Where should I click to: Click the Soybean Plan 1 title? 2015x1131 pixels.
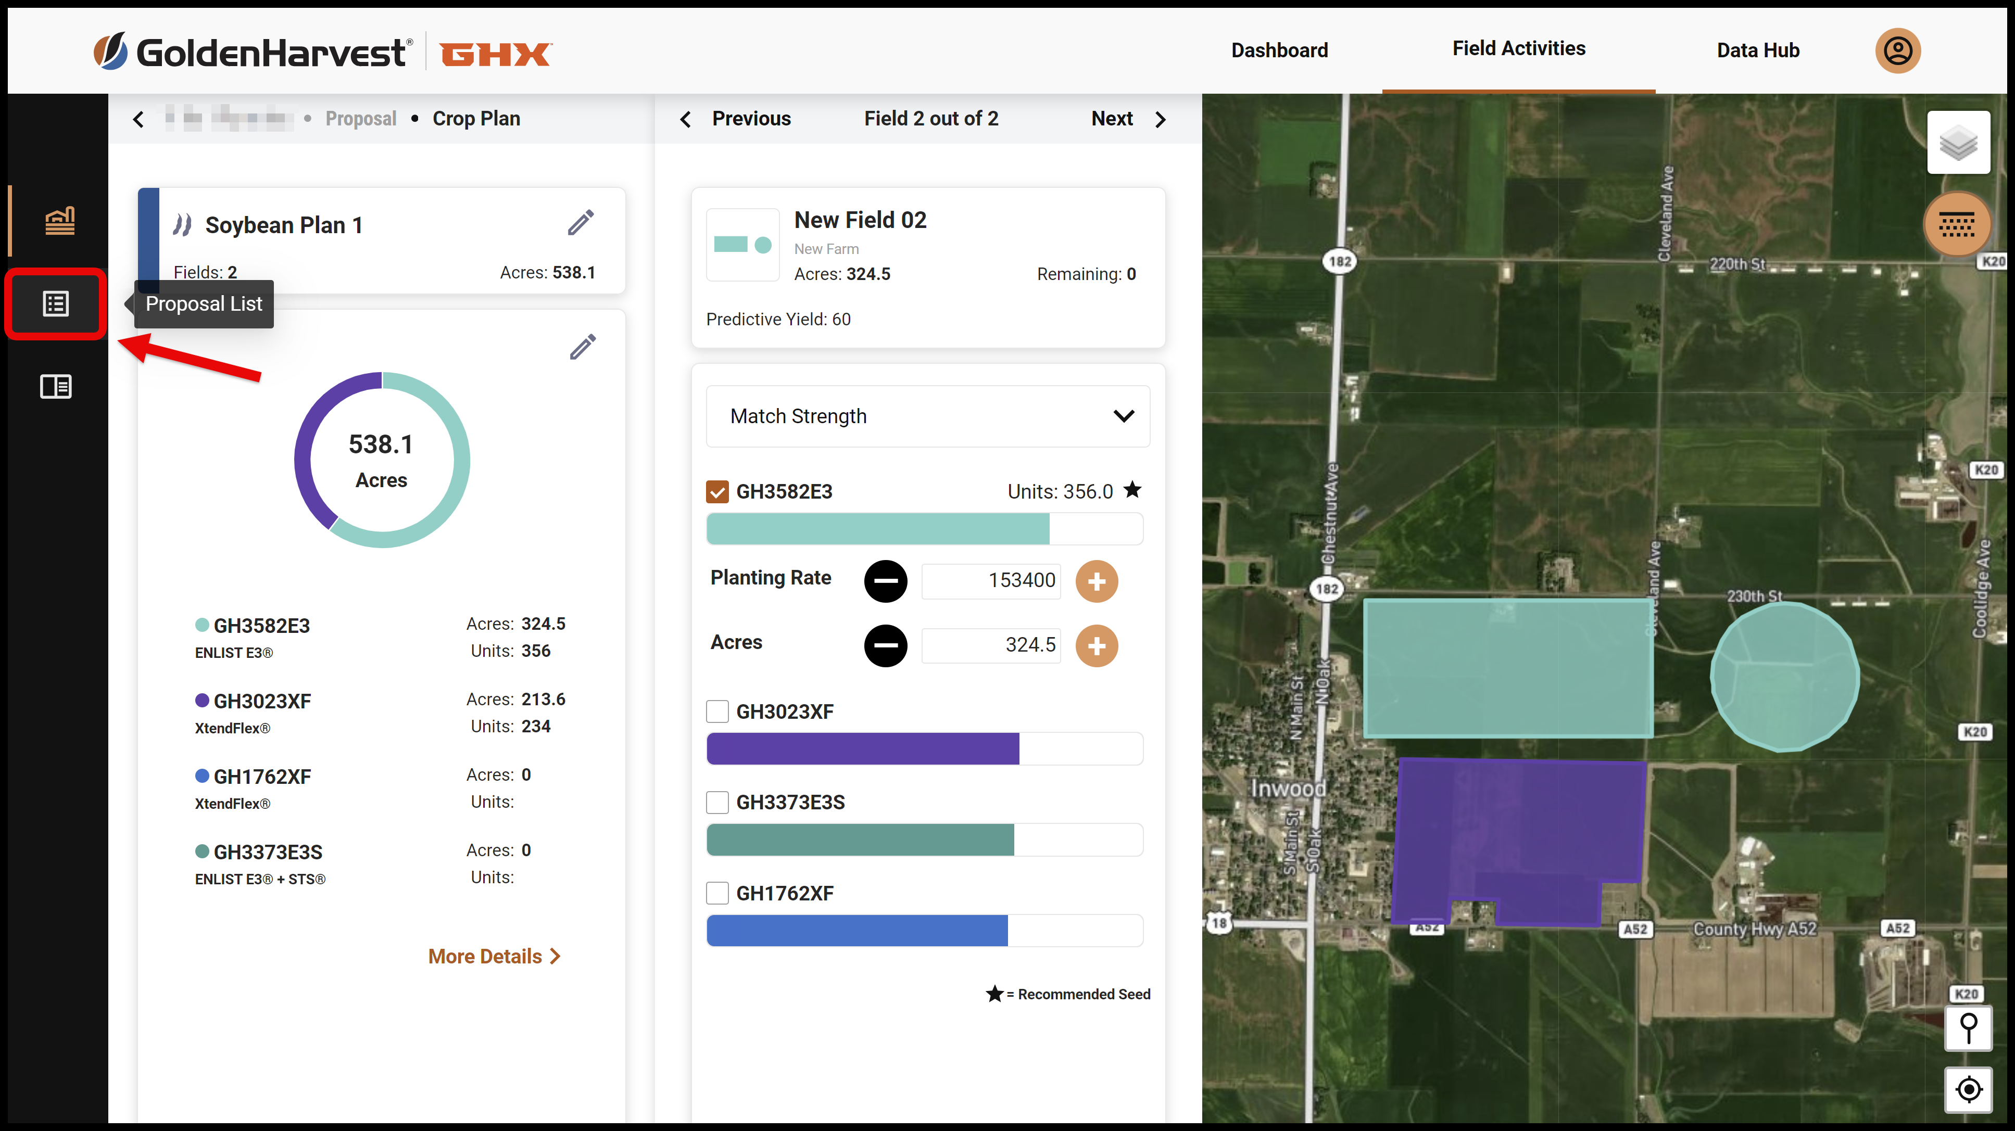pos(284,225)
